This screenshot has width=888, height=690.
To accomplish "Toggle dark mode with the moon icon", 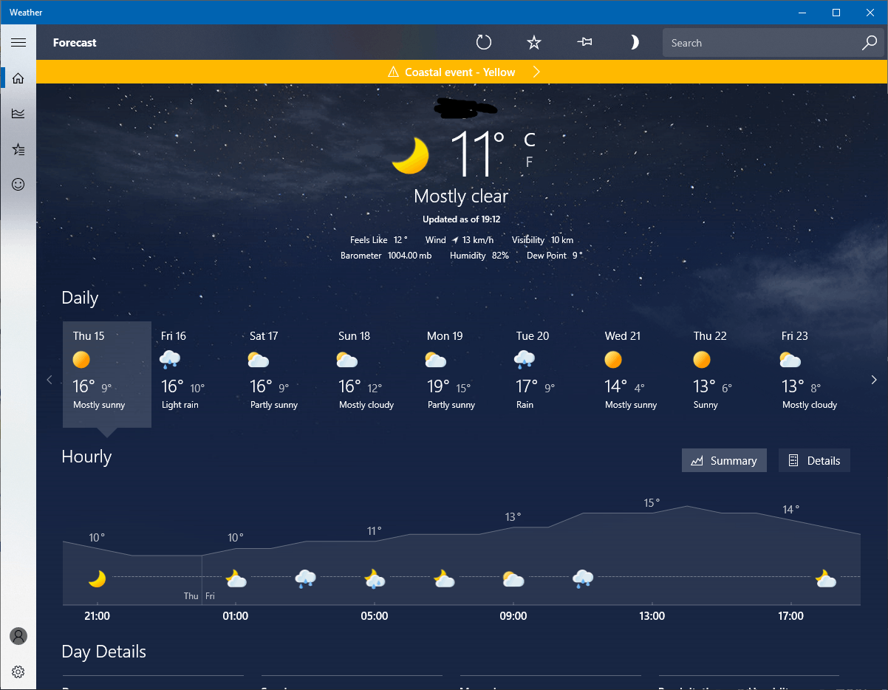I will (x=635, y=42).
